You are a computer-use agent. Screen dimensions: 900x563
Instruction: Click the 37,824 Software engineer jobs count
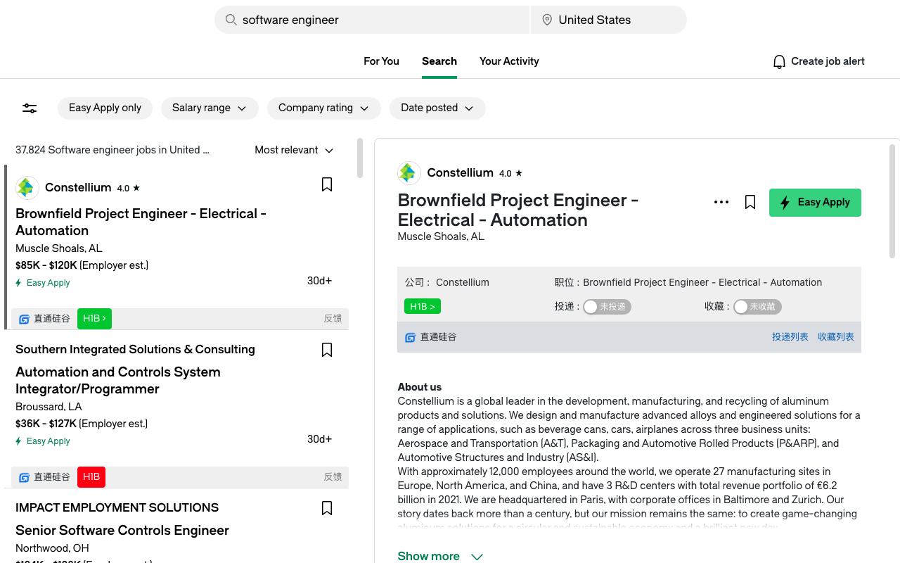[112, 150]
